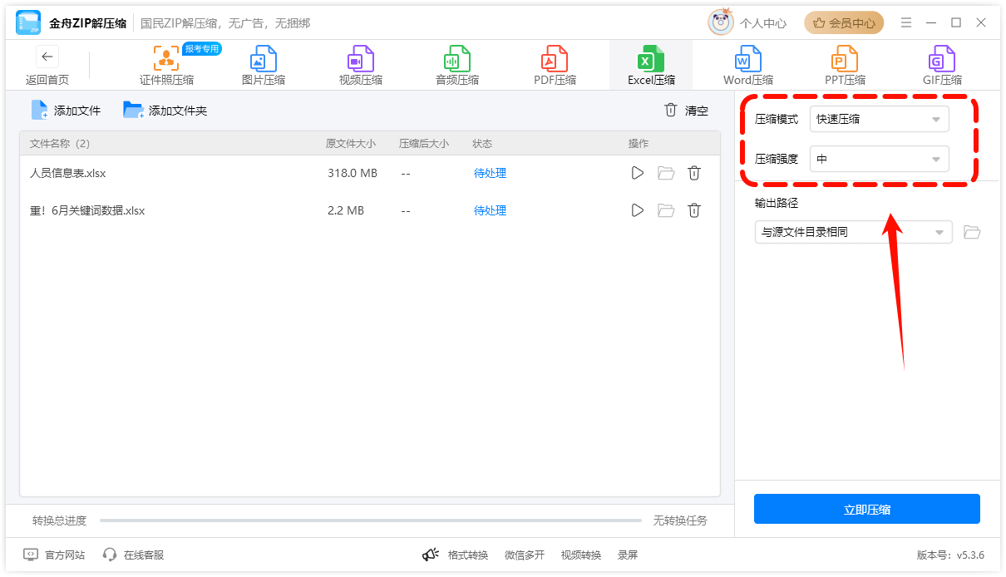The height and width of the screenshot is (577, 1006).
Task: Start compressing 人员信息表.xlsx with play icon
Action: point(638,173)
